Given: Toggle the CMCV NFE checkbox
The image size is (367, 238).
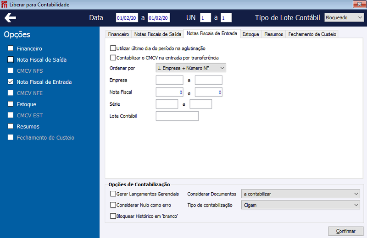Looking at the screenshot, I should click(x=11, y=93).
